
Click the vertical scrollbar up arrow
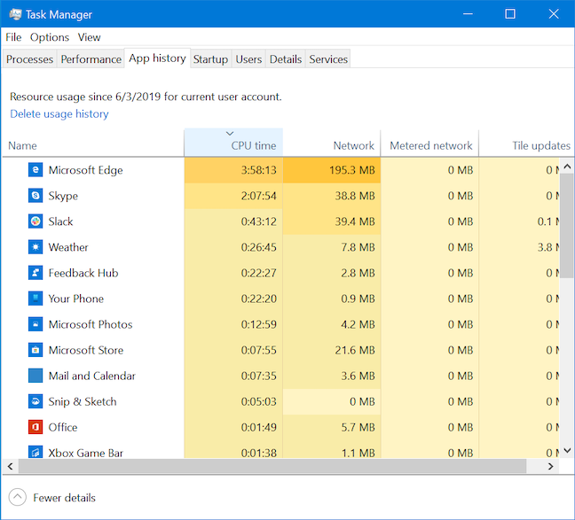click(x=567, y=167)
